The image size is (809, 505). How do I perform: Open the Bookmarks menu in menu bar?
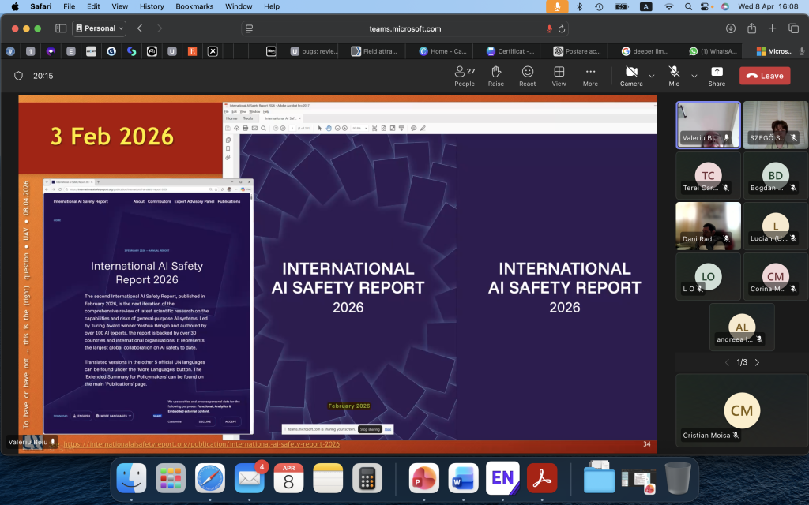194,6
